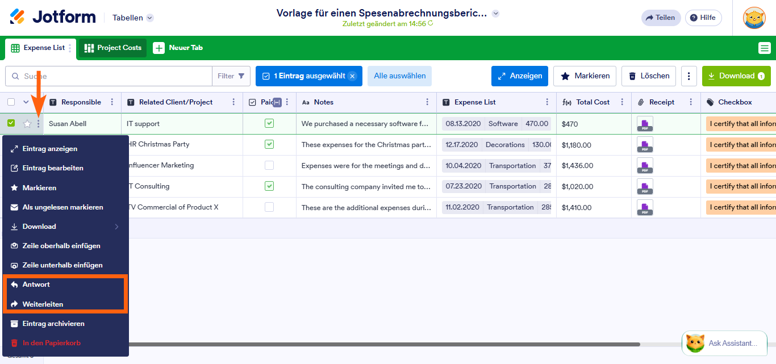Check the Paid checkbox in the Influencer Marketing row
Viewport: 776px width, 364px height.
click(x=269, y=165)
